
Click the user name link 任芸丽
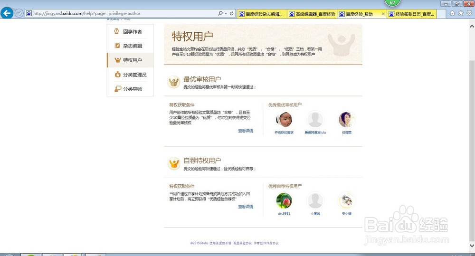(x=347, y=133)
